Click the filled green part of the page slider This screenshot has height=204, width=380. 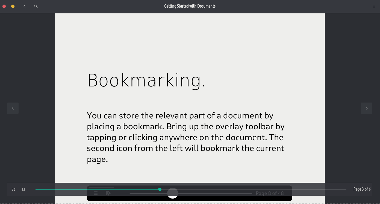[96, 189]
